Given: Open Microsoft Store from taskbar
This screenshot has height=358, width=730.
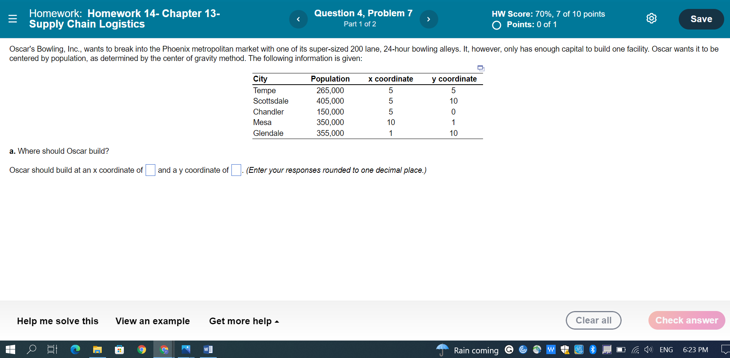Looking at the screenshot, I should click(119, 349).
